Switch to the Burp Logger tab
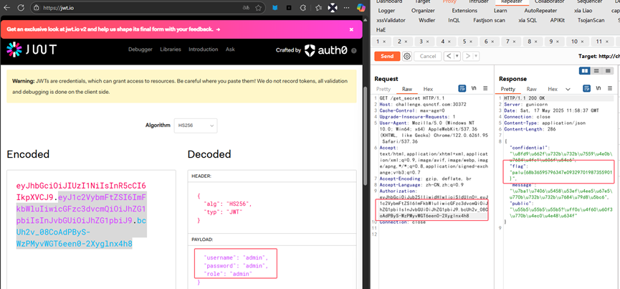 coord(386,11)
